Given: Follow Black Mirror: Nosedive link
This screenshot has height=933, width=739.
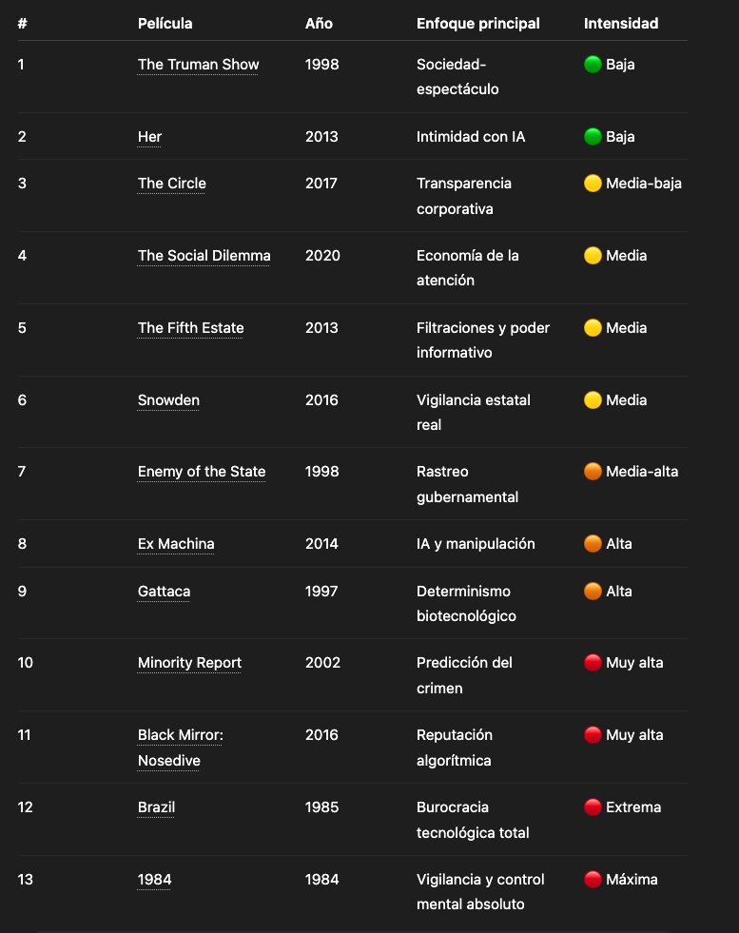Looking at the screenshot, I should [x=181, y=748].
